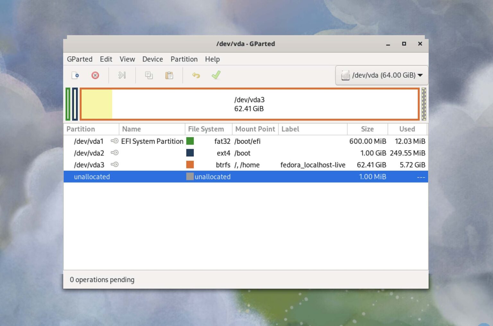Toggle the key lock beside /dev/vda1
The height and width of the screenshot is (326, 493).
(x=114, y=141)
